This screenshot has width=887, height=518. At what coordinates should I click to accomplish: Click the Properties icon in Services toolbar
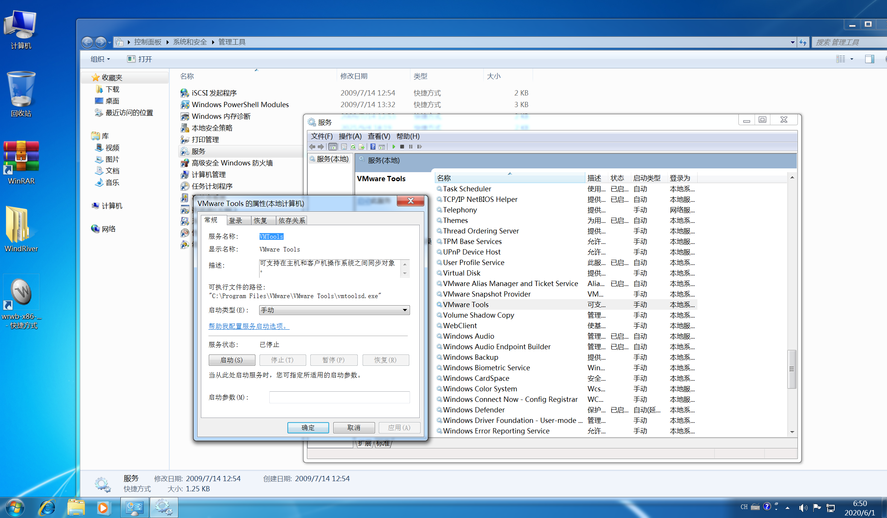point(344,147)
